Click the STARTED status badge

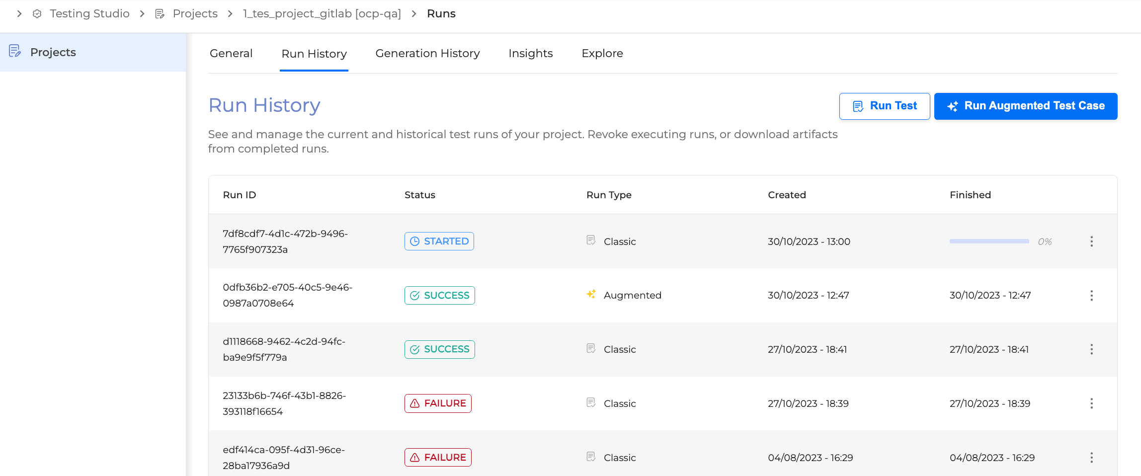click(x=439, y=241)
